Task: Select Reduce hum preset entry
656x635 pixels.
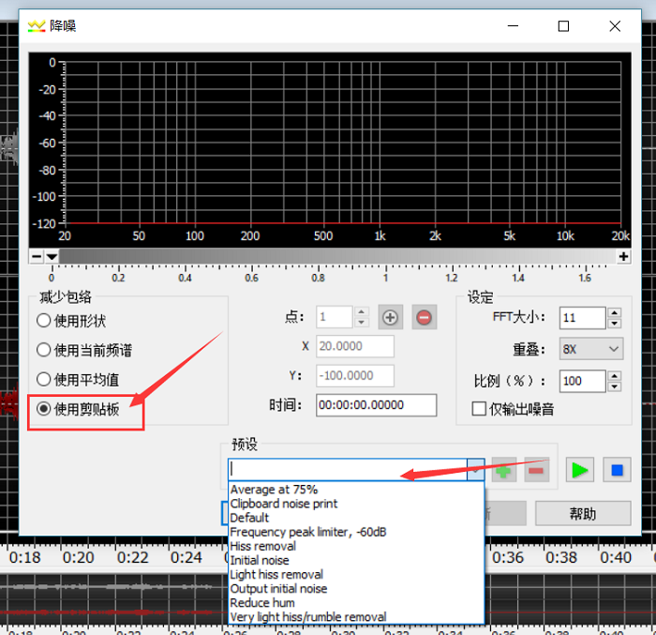Action: (262, 602)
